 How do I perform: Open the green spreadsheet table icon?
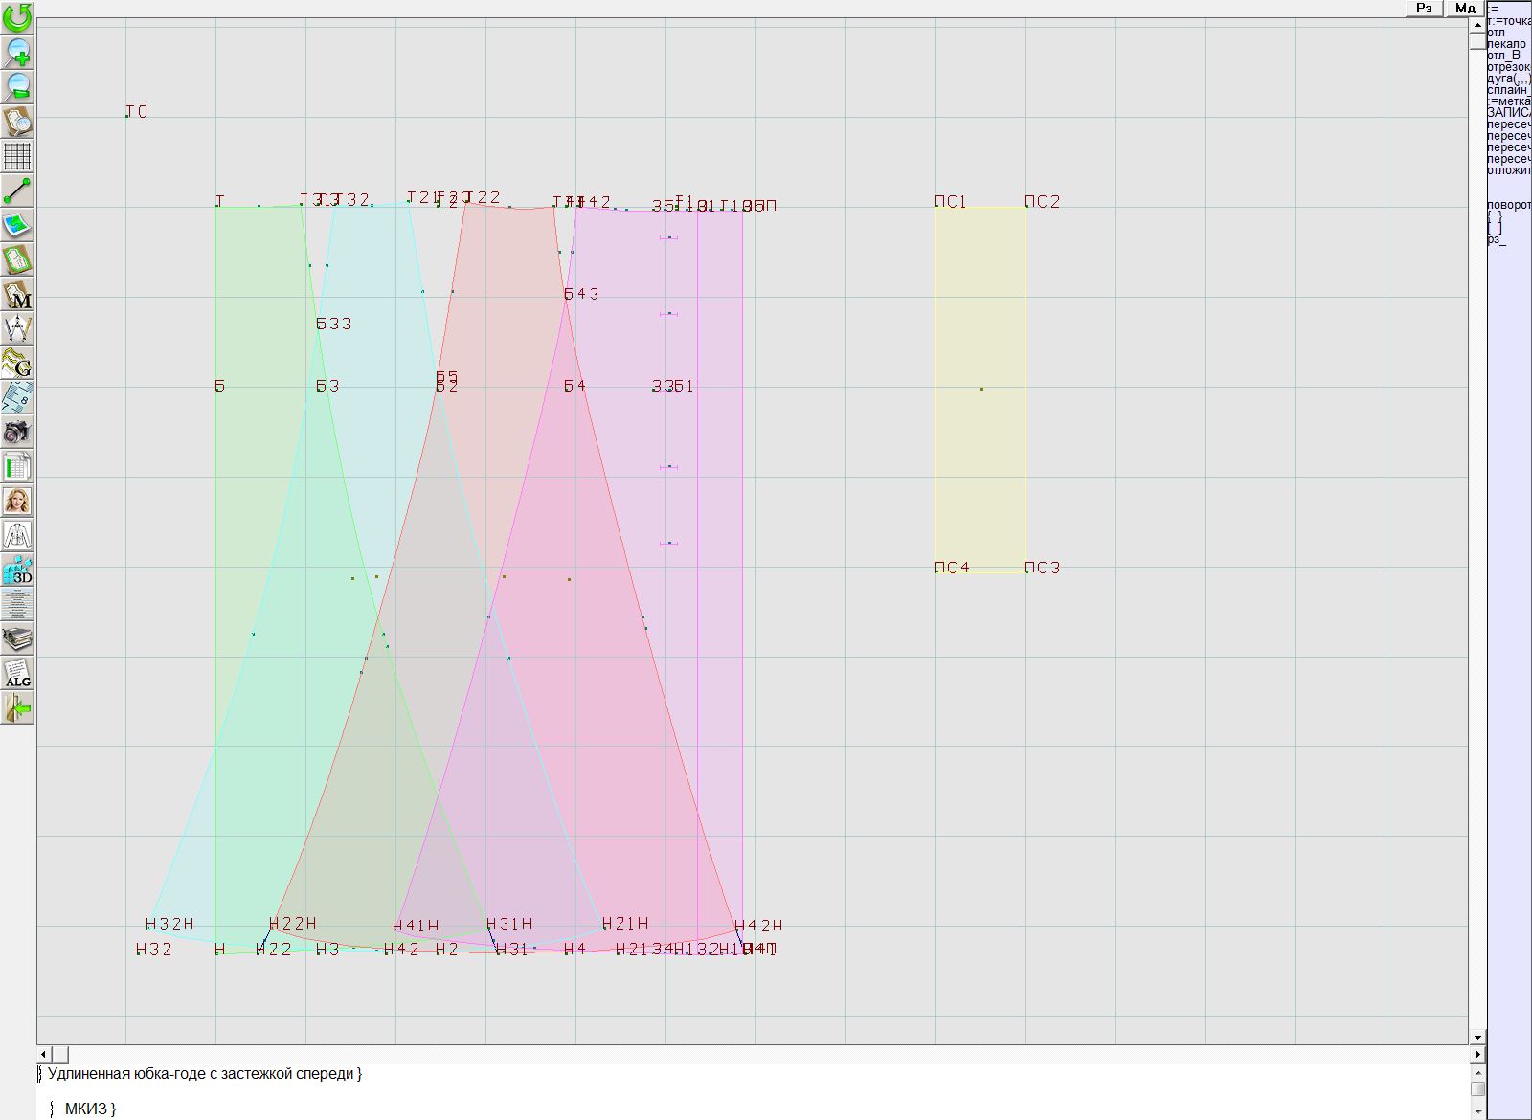[17, 466]
